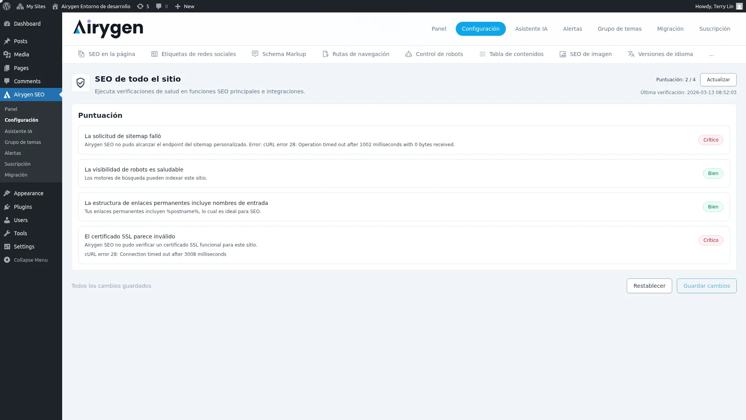Click the Media icon in sidebar
The image size is (746, 420).
[x=7, y=54]
